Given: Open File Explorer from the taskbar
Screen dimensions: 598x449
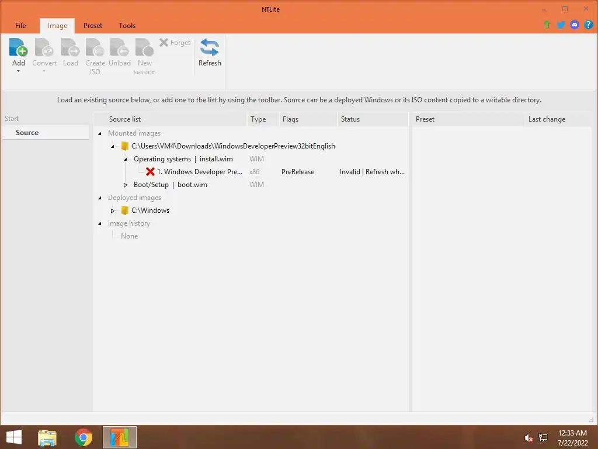Looking at the screenshot, I should pos(47,437).
